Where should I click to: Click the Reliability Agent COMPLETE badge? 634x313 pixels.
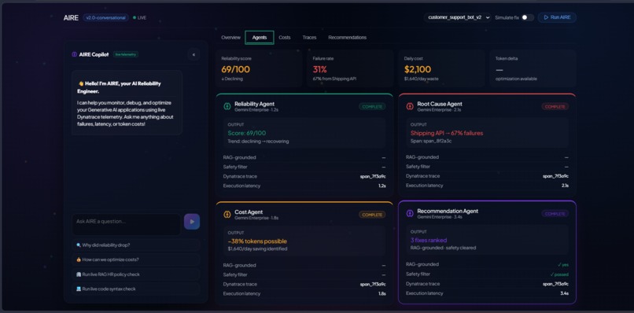(x=372, y=107)
